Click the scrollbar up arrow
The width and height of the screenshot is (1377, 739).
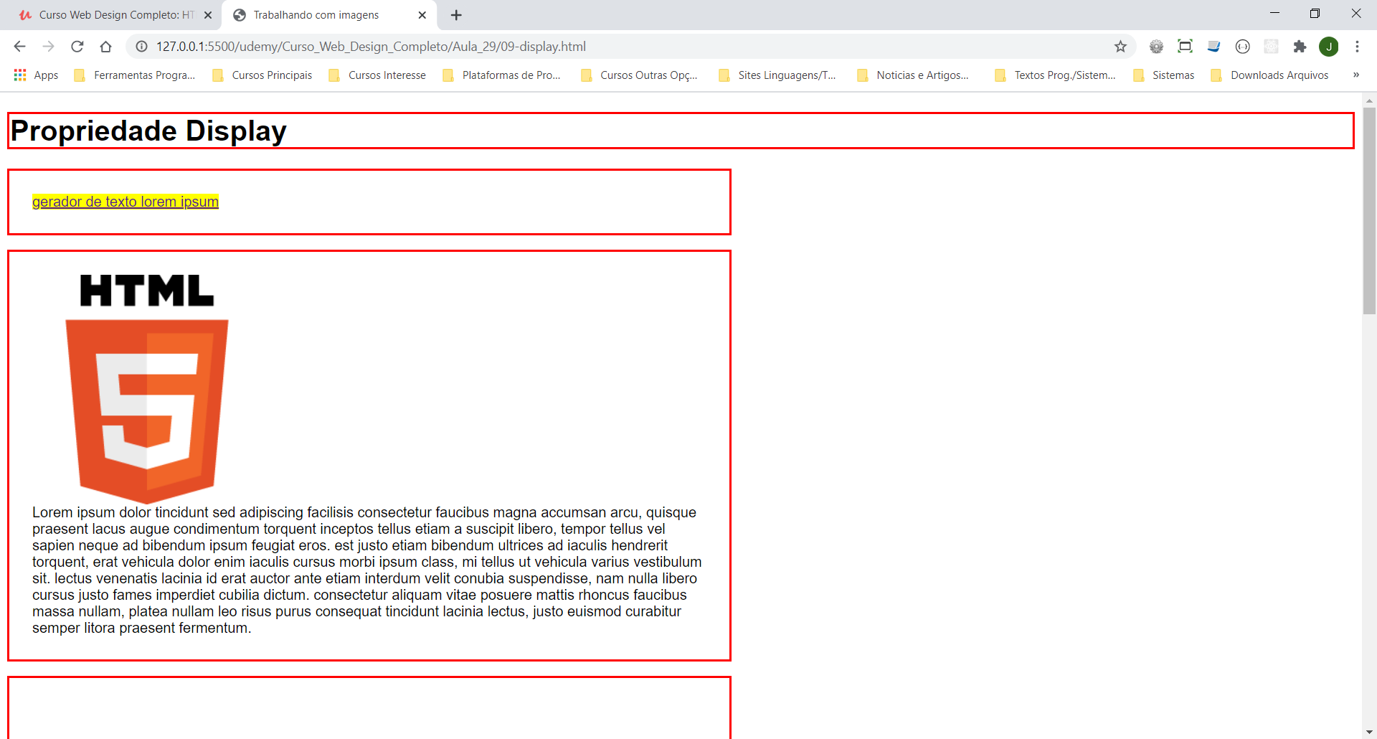tap(1369, 101)
